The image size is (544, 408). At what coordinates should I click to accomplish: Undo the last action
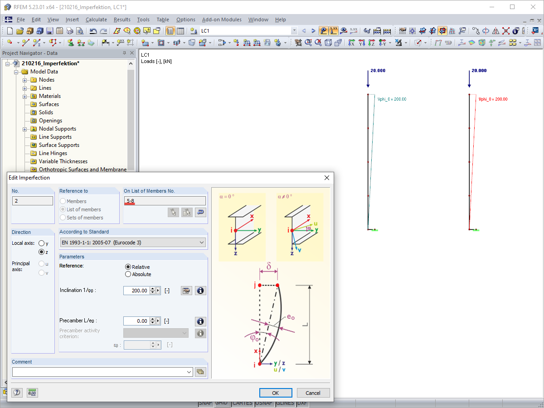93,31
